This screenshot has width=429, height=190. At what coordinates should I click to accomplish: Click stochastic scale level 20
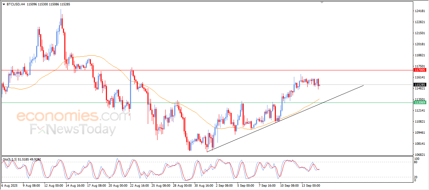[x=416, y=177]
